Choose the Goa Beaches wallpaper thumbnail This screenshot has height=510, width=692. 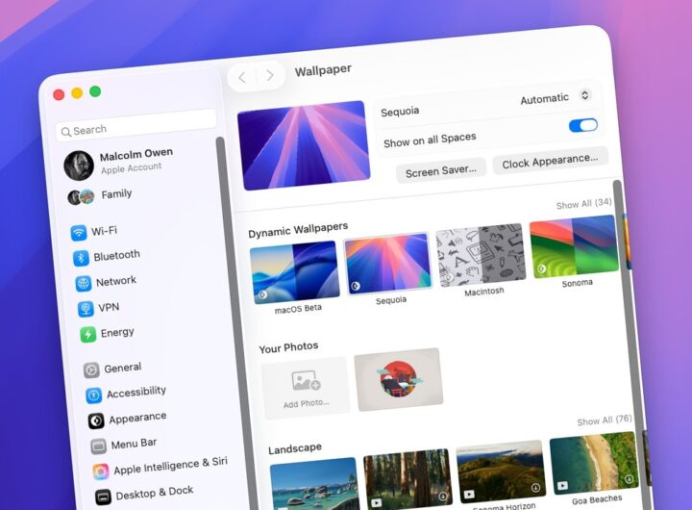tap(594, 464)
